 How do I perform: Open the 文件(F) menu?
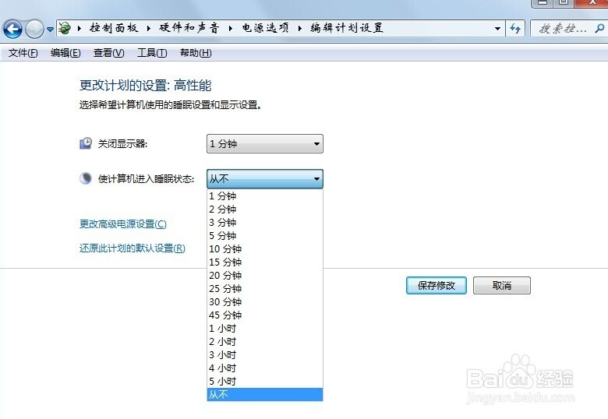[x=23, y=53]
